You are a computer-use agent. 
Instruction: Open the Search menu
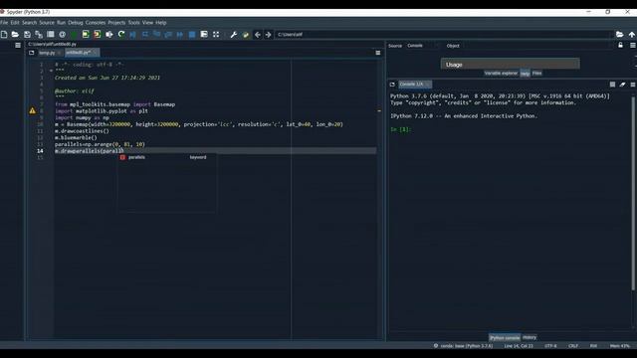(x=29, y=23)
